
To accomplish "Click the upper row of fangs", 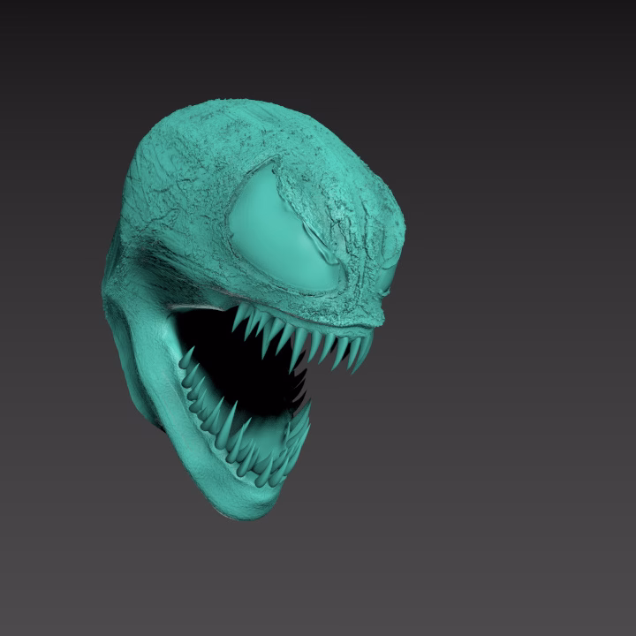I will point(302,338).
